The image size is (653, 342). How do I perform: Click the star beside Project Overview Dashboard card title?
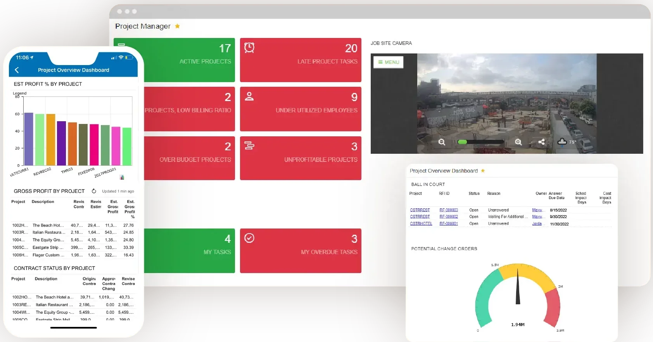point(483,170)
